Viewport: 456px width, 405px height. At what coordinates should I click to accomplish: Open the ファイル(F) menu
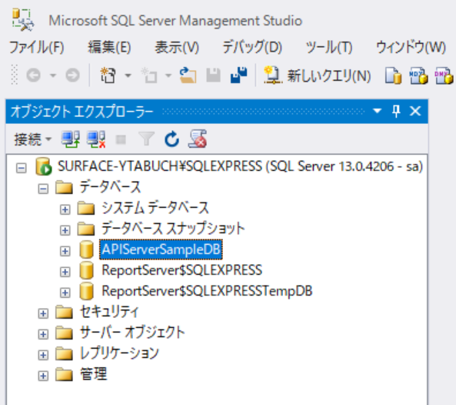[x=37, y=47]
